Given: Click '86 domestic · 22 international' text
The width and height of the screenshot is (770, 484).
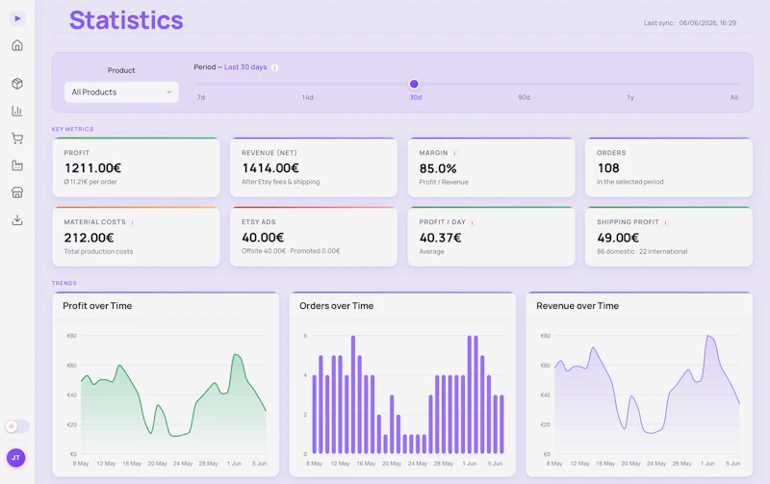Looking at the screenshot, I should [642, 251].
